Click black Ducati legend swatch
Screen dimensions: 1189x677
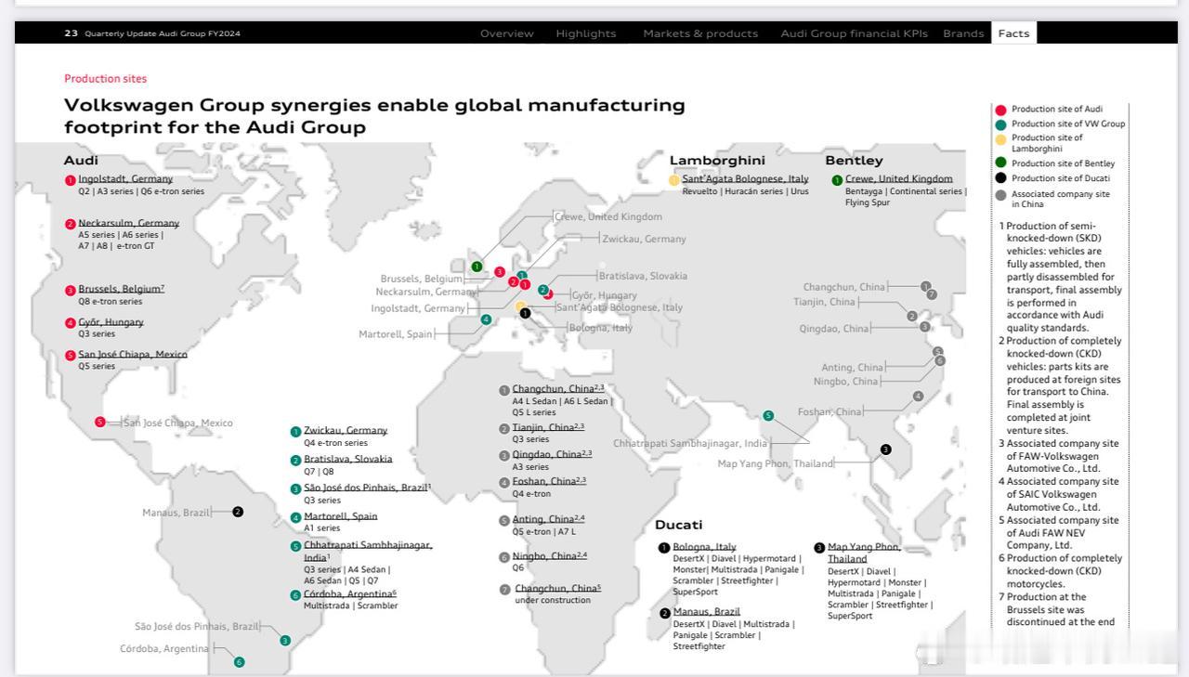pyautogui.click(x=1000, y=178)
